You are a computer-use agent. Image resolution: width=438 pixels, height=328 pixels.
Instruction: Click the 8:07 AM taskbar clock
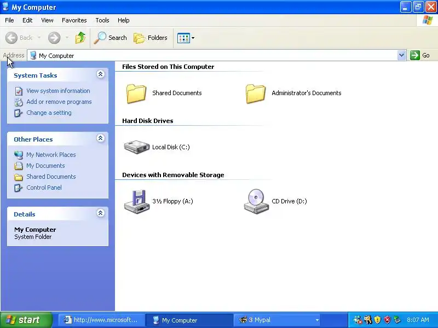418,320
